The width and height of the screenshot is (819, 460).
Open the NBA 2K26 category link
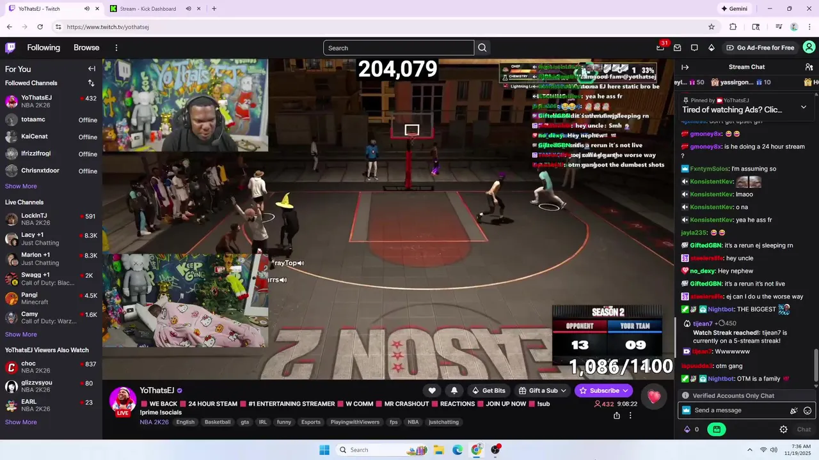[x=154, y=422]
